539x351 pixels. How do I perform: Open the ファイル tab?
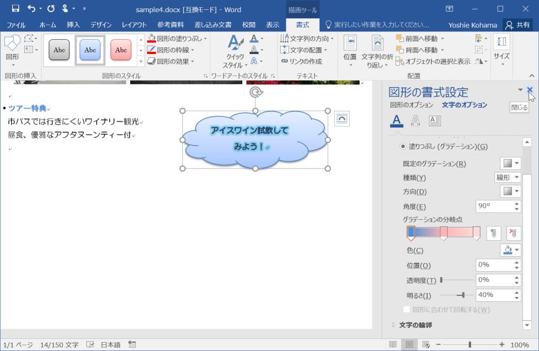[16, 25]
